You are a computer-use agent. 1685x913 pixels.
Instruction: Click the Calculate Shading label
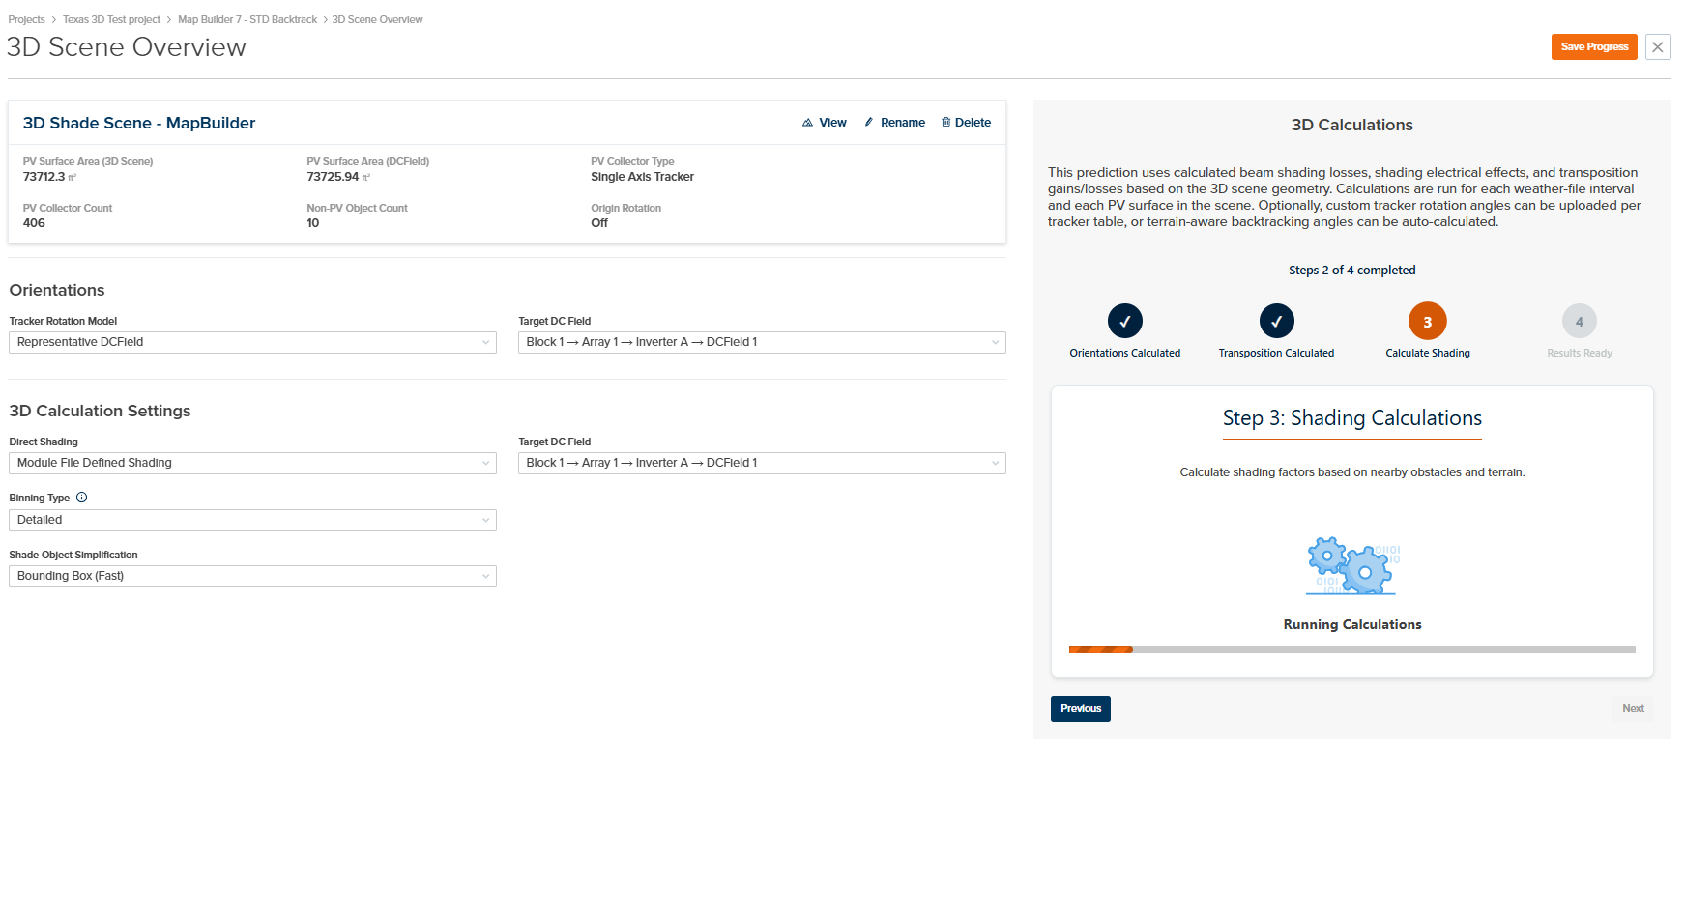(x=1428, y=353)
